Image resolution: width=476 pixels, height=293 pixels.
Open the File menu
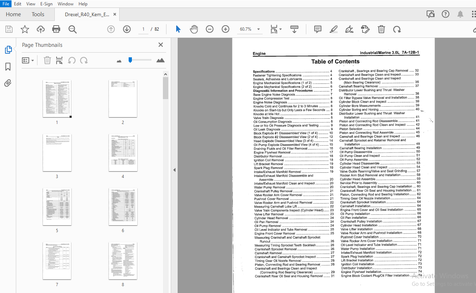(x=6, y=4)
